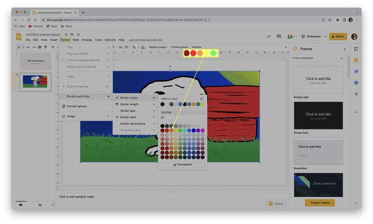Open the Format menu
373x224 pixels.
(x=65, y=40)
